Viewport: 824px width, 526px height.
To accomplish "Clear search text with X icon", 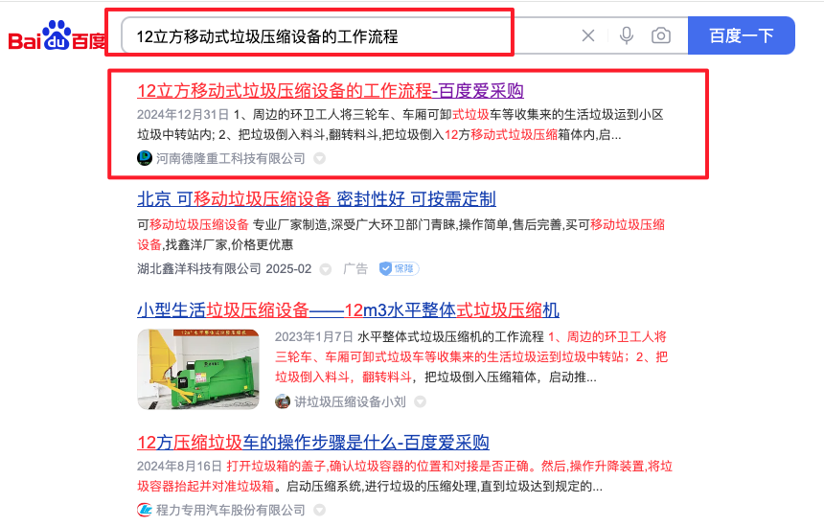I will pos(588,35).
